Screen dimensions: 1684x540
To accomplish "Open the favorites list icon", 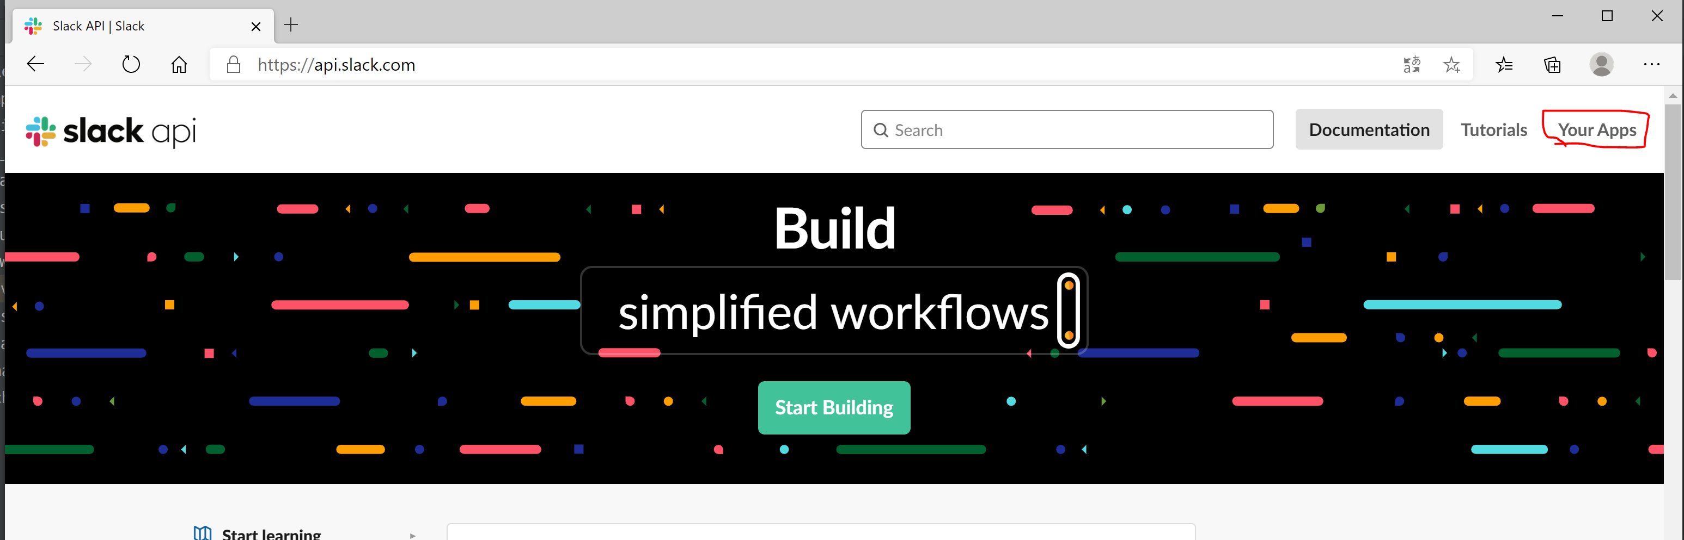I will pos(1504,64).
